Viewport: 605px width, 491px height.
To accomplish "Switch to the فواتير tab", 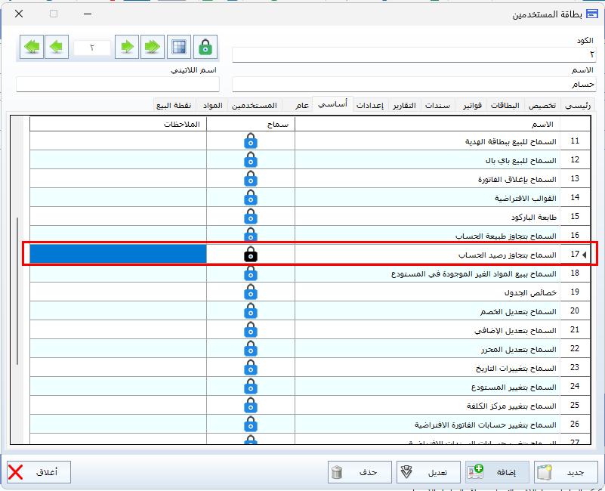I will pos(470,105).
